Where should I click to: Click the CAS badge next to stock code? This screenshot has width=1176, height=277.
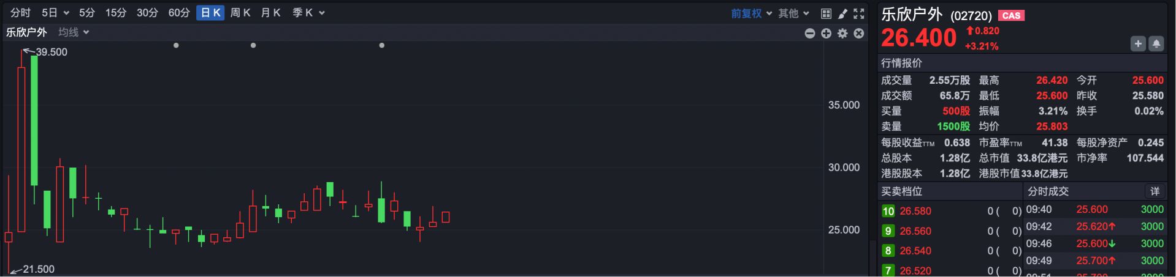(x=1011, y=16)
